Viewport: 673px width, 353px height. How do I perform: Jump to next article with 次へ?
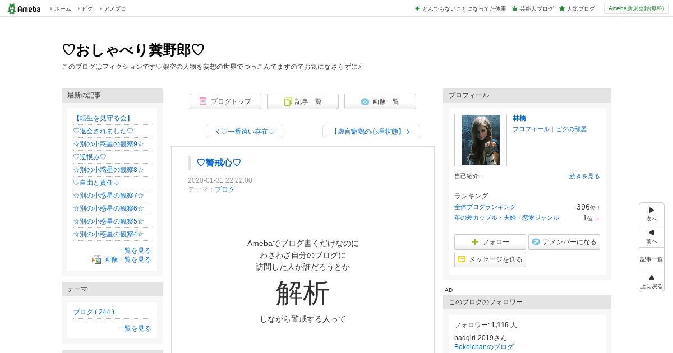[x=652, y=214]
